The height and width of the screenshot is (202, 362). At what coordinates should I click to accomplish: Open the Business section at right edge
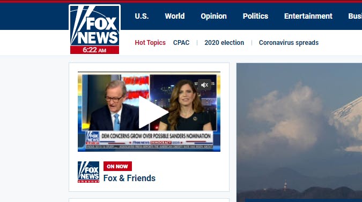pos(355,16)
